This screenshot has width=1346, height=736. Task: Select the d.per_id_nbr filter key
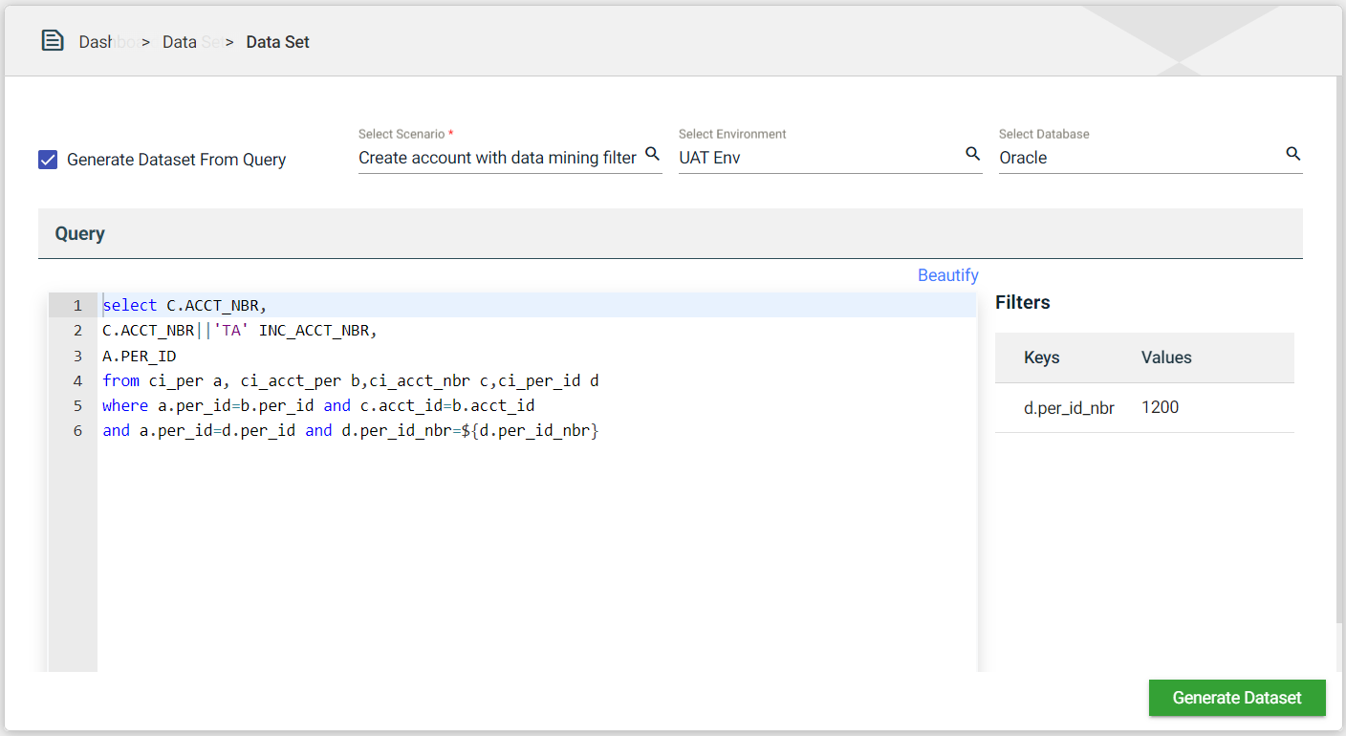click(x=1069, y=407)
